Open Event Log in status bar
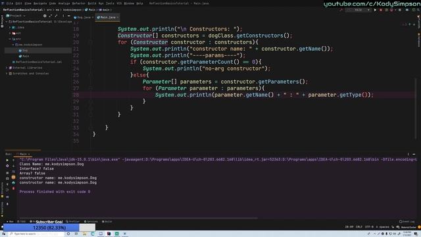This screenshot has width=421, height=237. (407, 222)
